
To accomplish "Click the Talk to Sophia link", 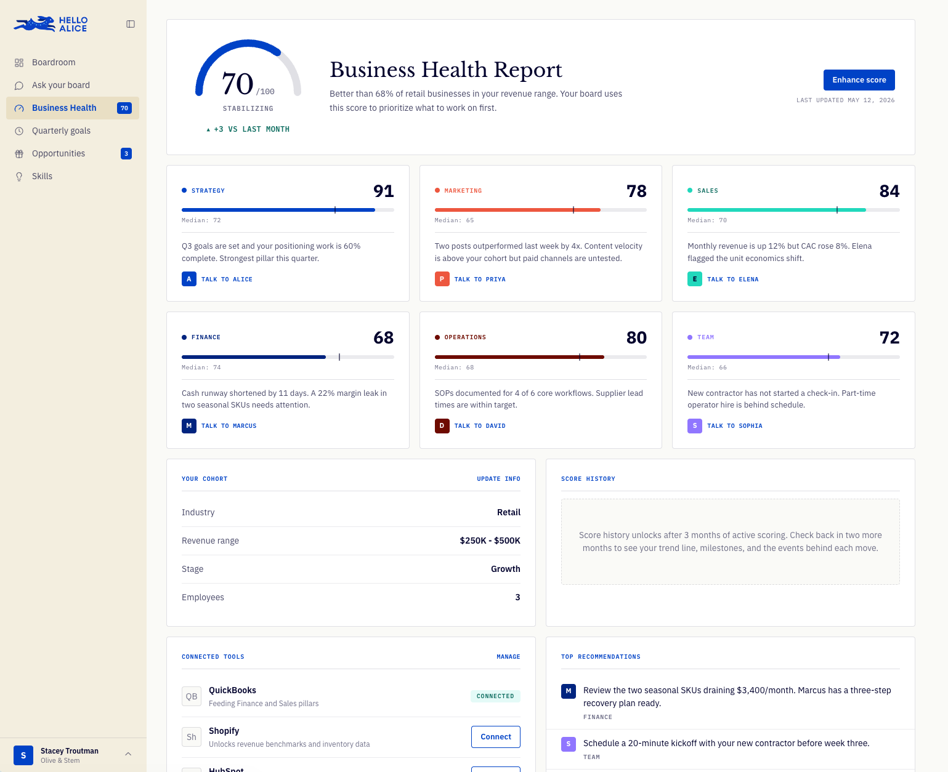I will coord(734,426).
